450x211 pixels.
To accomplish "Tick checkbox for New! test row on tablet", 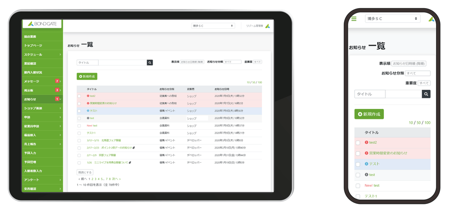I will [79, 126].
